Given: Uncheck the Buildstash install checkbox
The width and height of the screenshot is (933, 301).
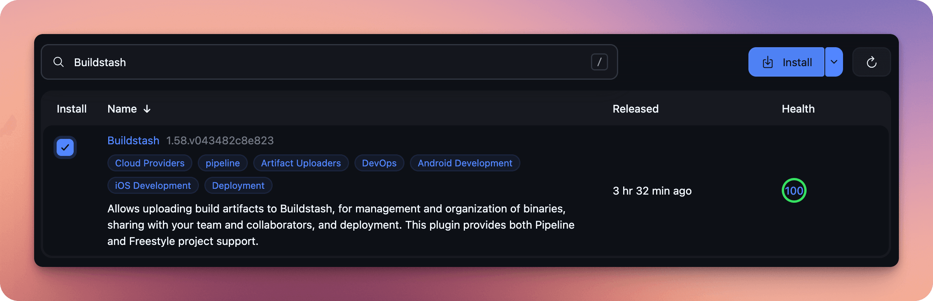Looking at the screenshot, I should (65, 147).
